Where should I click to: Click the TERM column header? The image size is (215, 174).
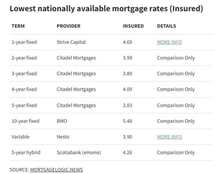pyautogui.click(x=18, y=26)
